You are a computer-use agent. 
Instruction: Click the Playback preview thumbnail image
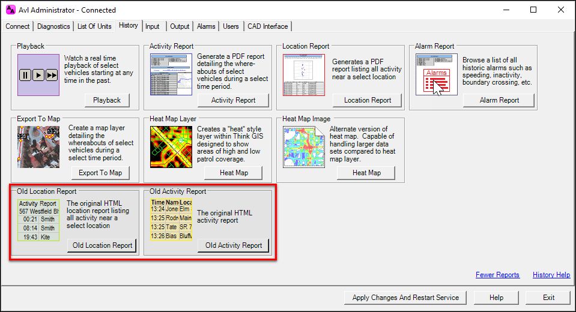(38, 75)
